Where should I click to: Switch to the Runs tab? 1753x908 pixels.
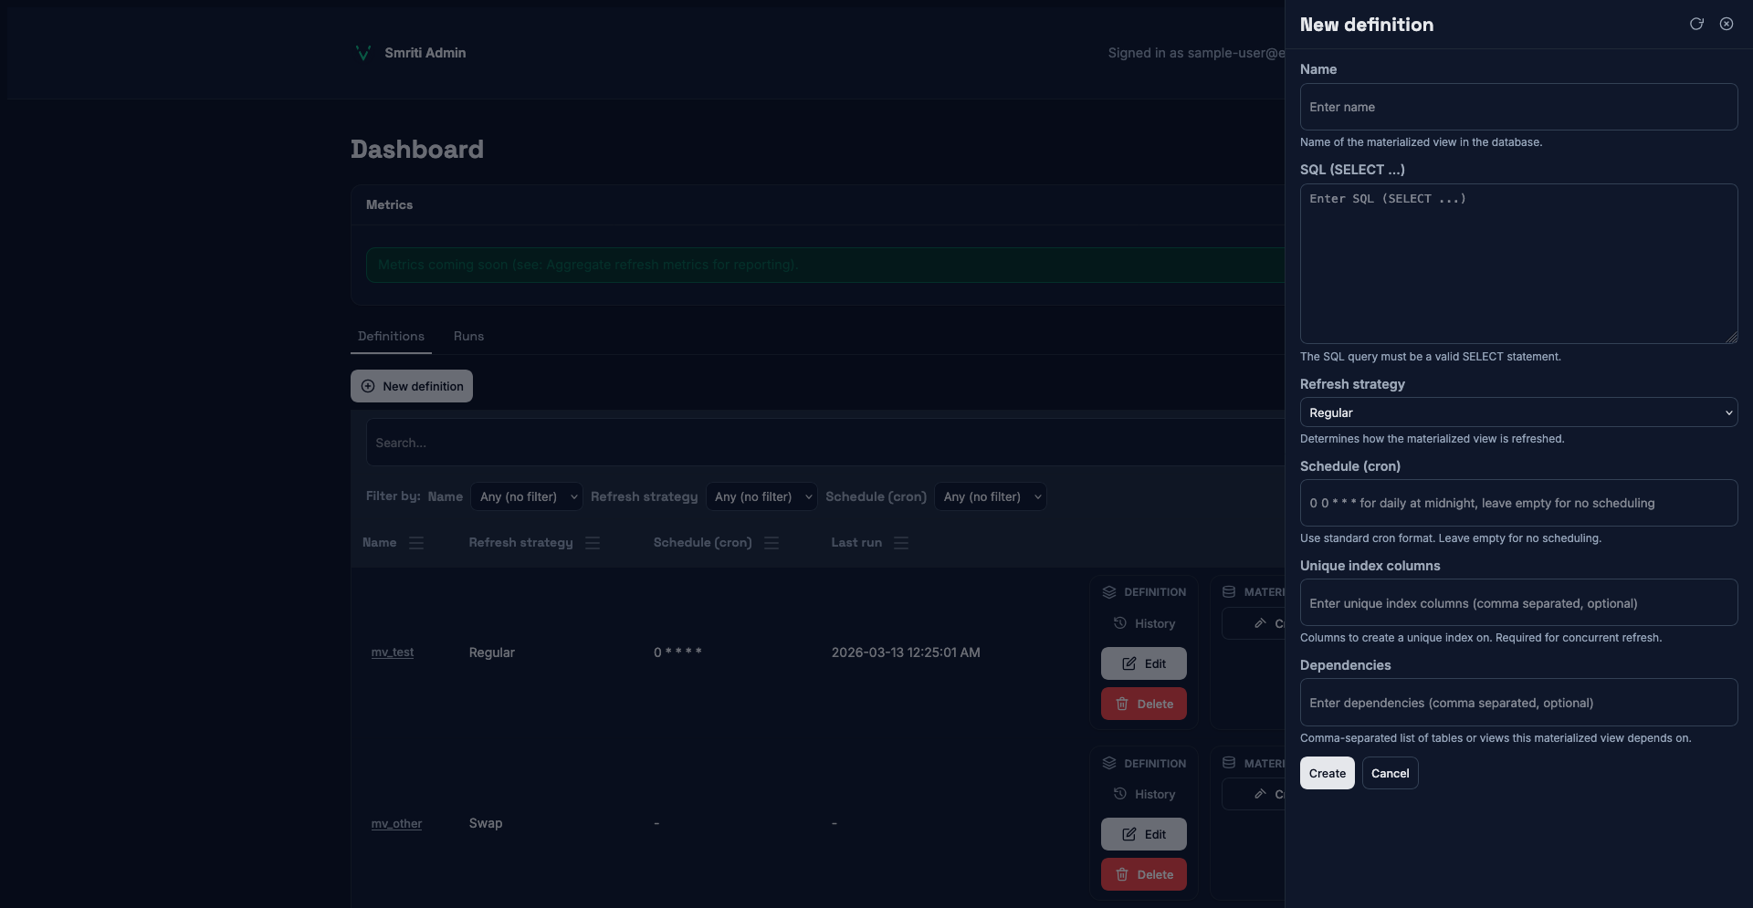tap(468, 337)
